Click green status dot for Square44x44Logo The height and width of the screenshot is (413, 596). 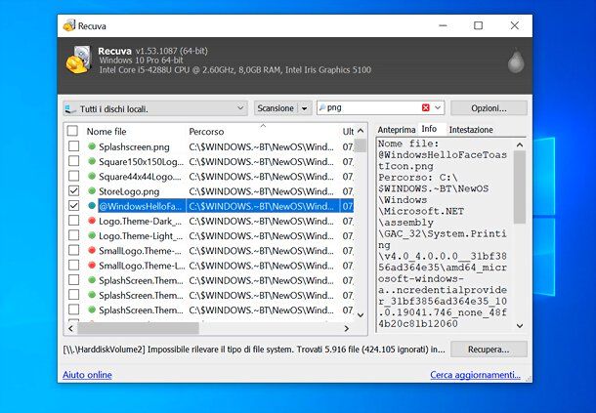(x=92, y=176)
